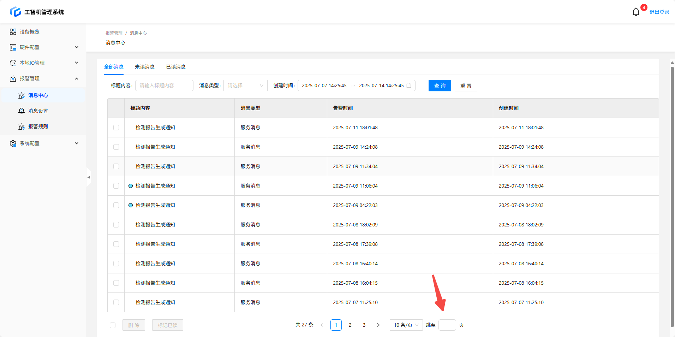Click the 报警规则 icon in sidebar

pos(22,126)
